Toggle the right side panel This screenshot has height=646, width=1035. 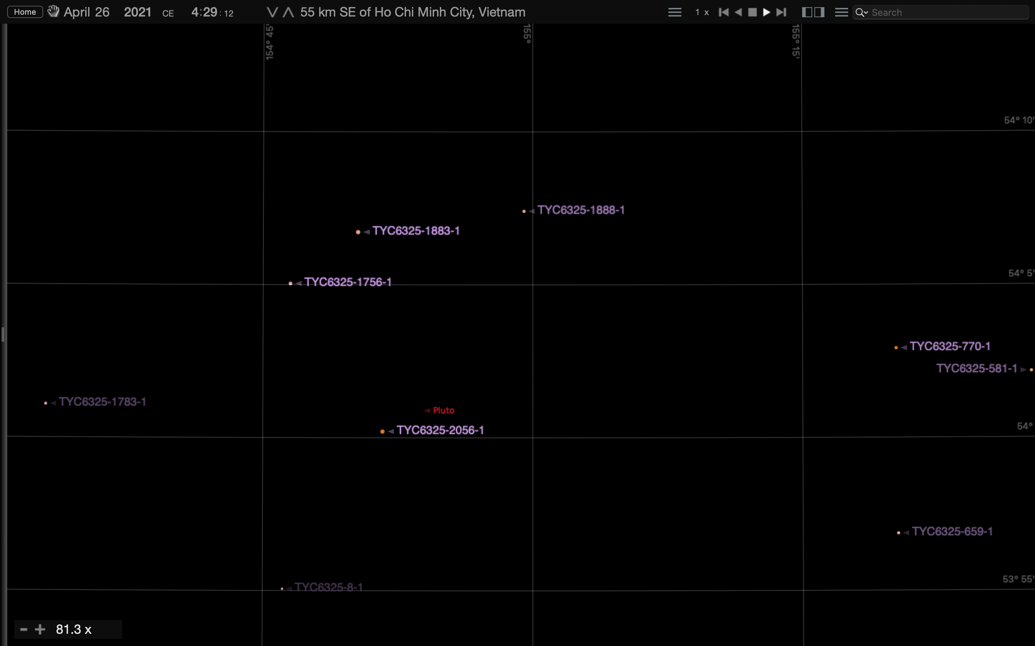point(820,12)
